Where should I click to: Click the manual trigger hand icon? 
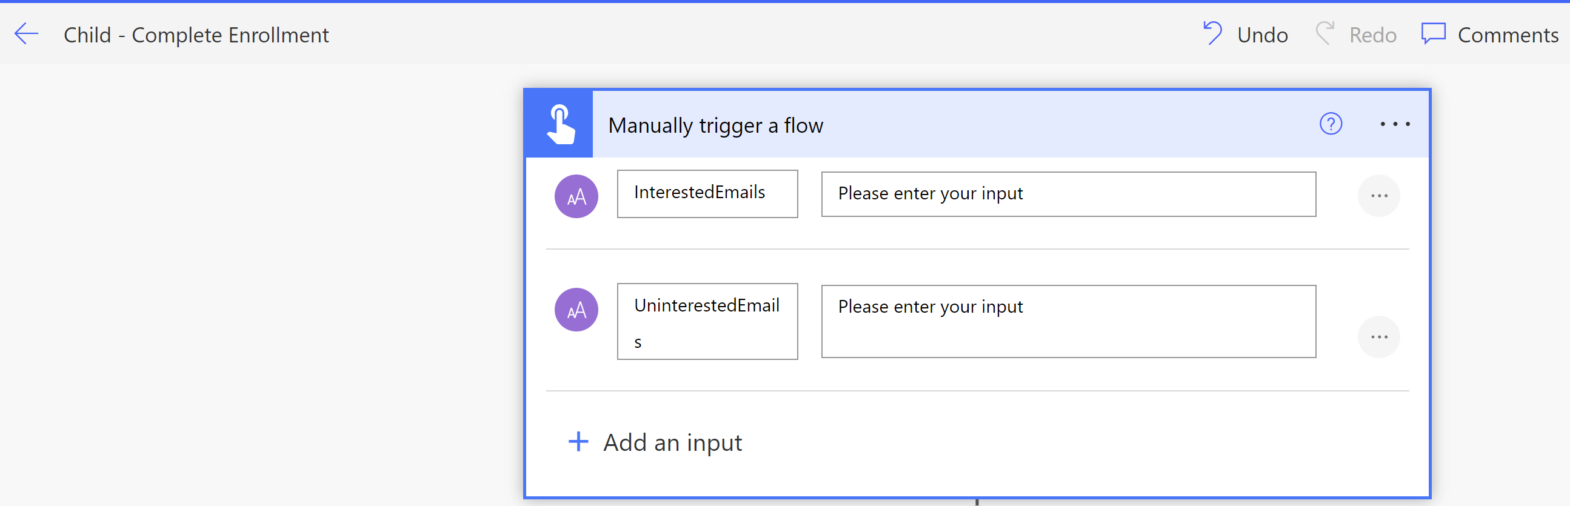point(560,124)
